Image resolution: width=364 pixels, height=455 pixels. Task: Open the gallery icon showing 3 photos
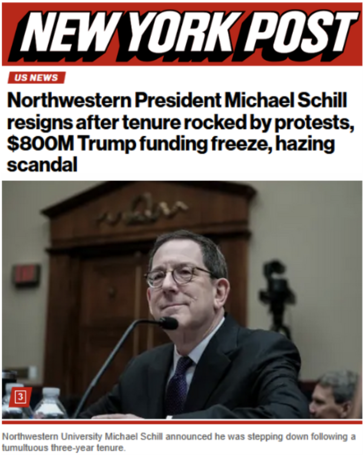click(20, 396)
